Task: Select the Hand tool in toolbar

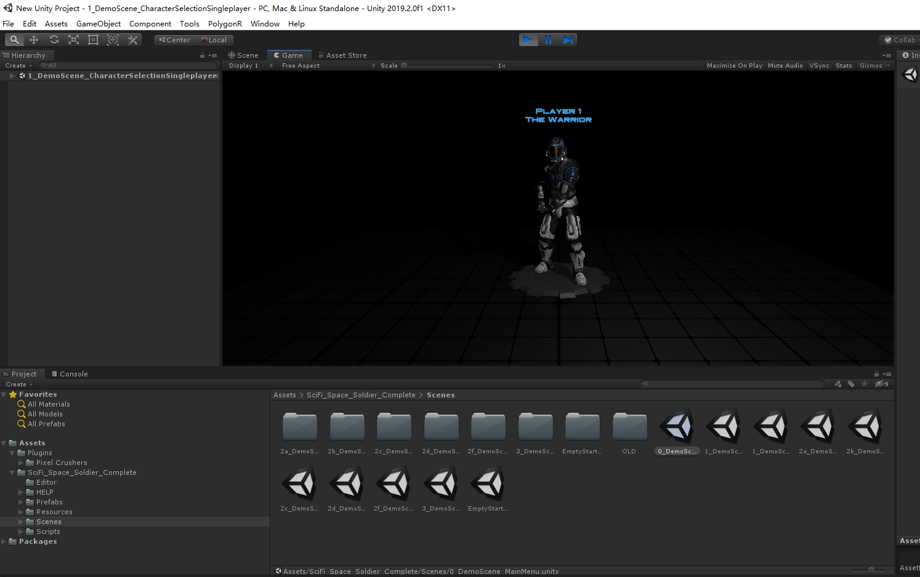Action: click(14, 39)
